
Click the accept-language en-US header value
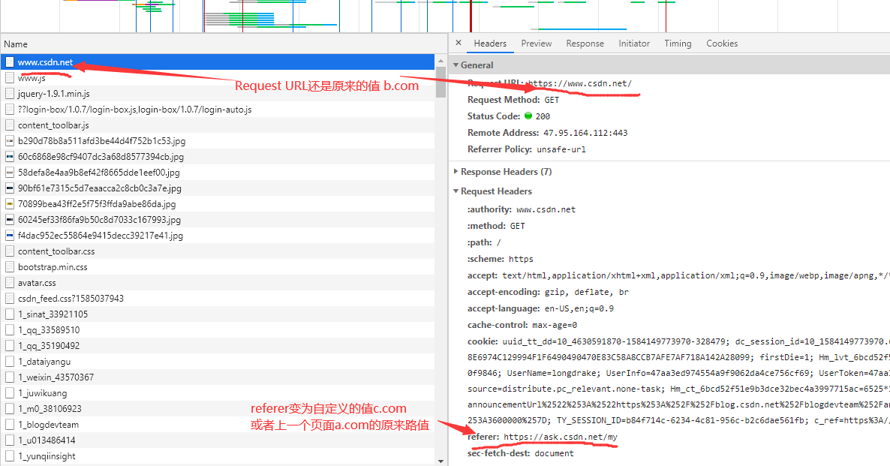point(579,308)
